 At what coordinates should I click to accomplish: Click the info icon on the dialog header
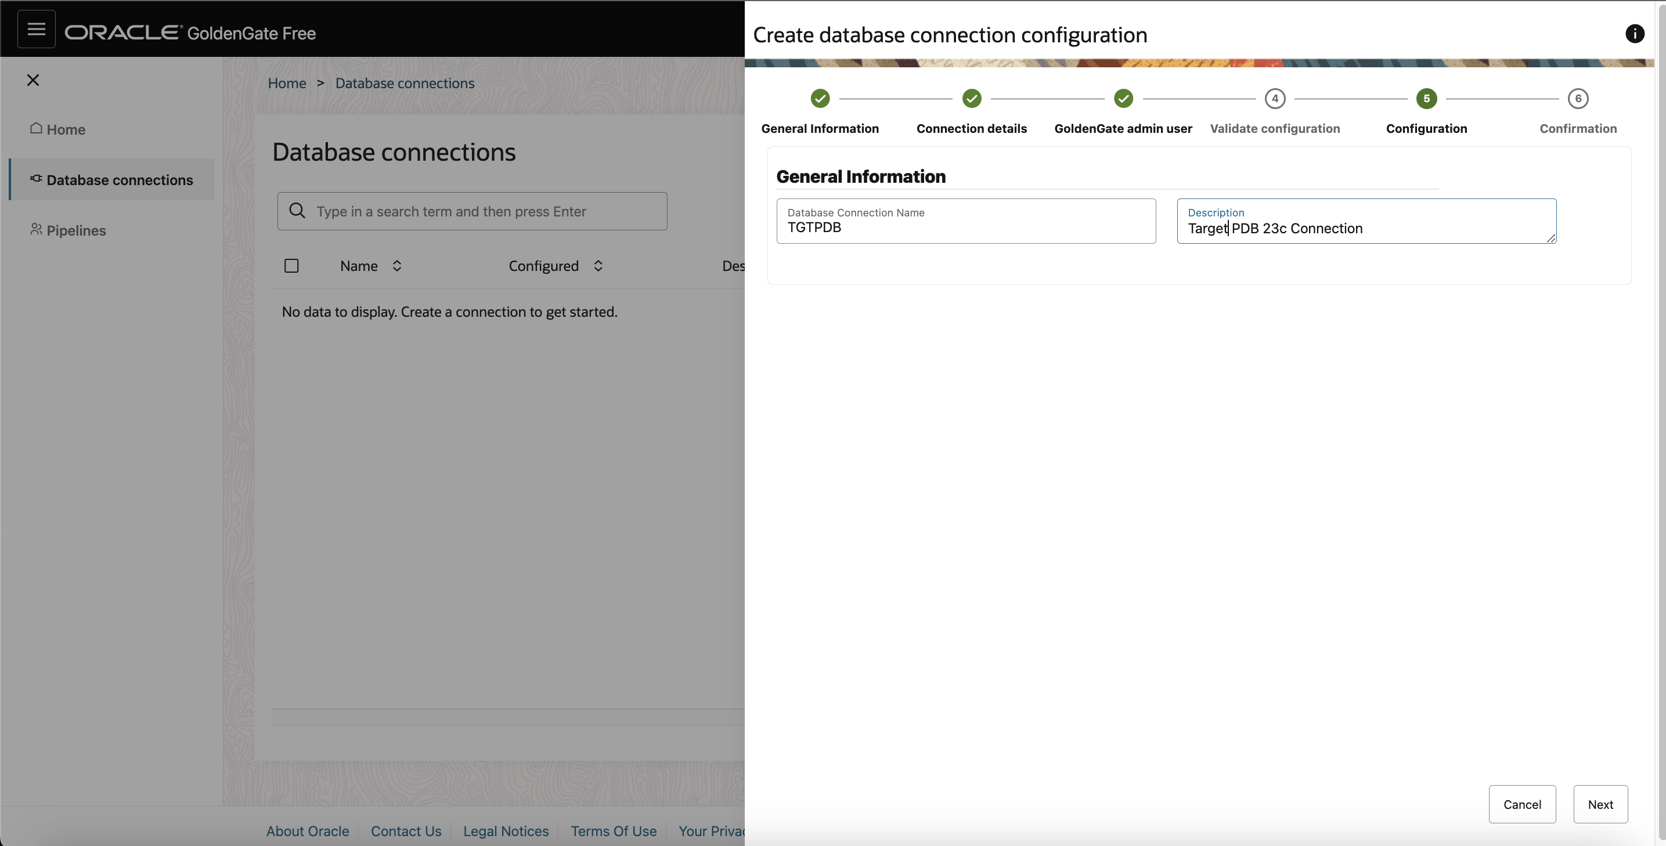tap(1635, 34)
